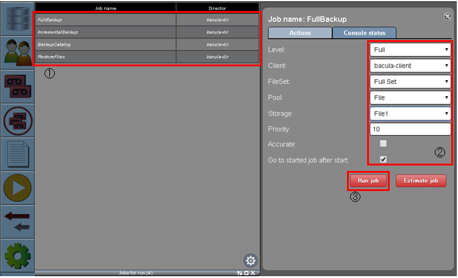Open the FileSet dropdown showing Full Set
This screenshot has height=278, width=458.
pyautogui.click(x=410, y=82)
